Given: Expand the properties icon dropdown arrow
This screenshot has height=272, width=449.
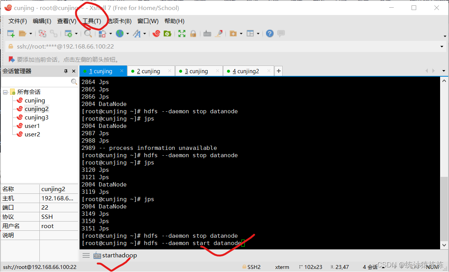Looking at the screenshot, I should [76, 34].
